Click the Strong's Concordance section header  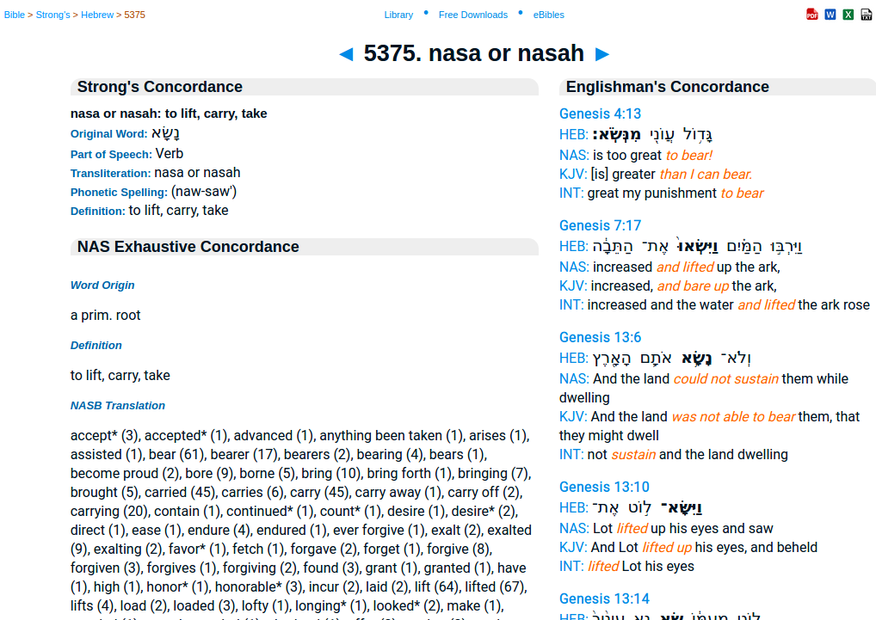click(305, 87)
